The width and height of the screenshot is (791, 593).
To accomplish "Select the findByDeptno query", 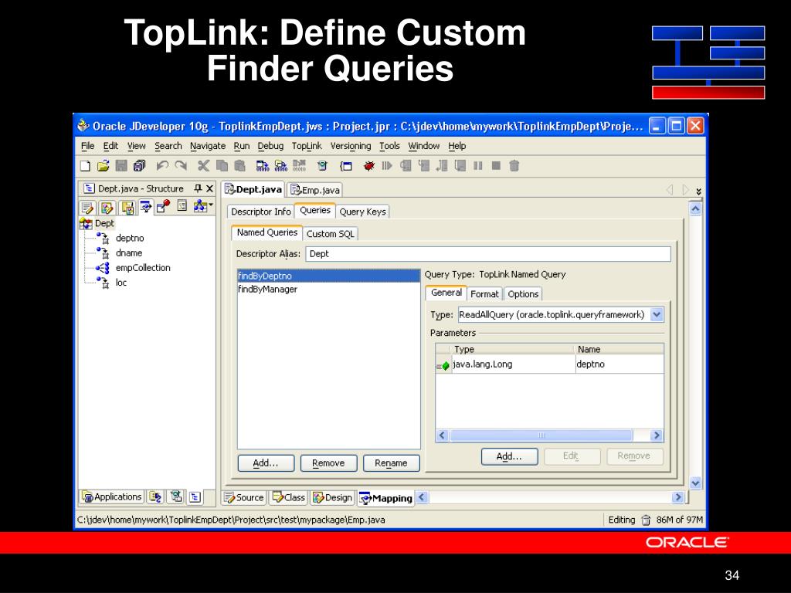I will (328, 276).
